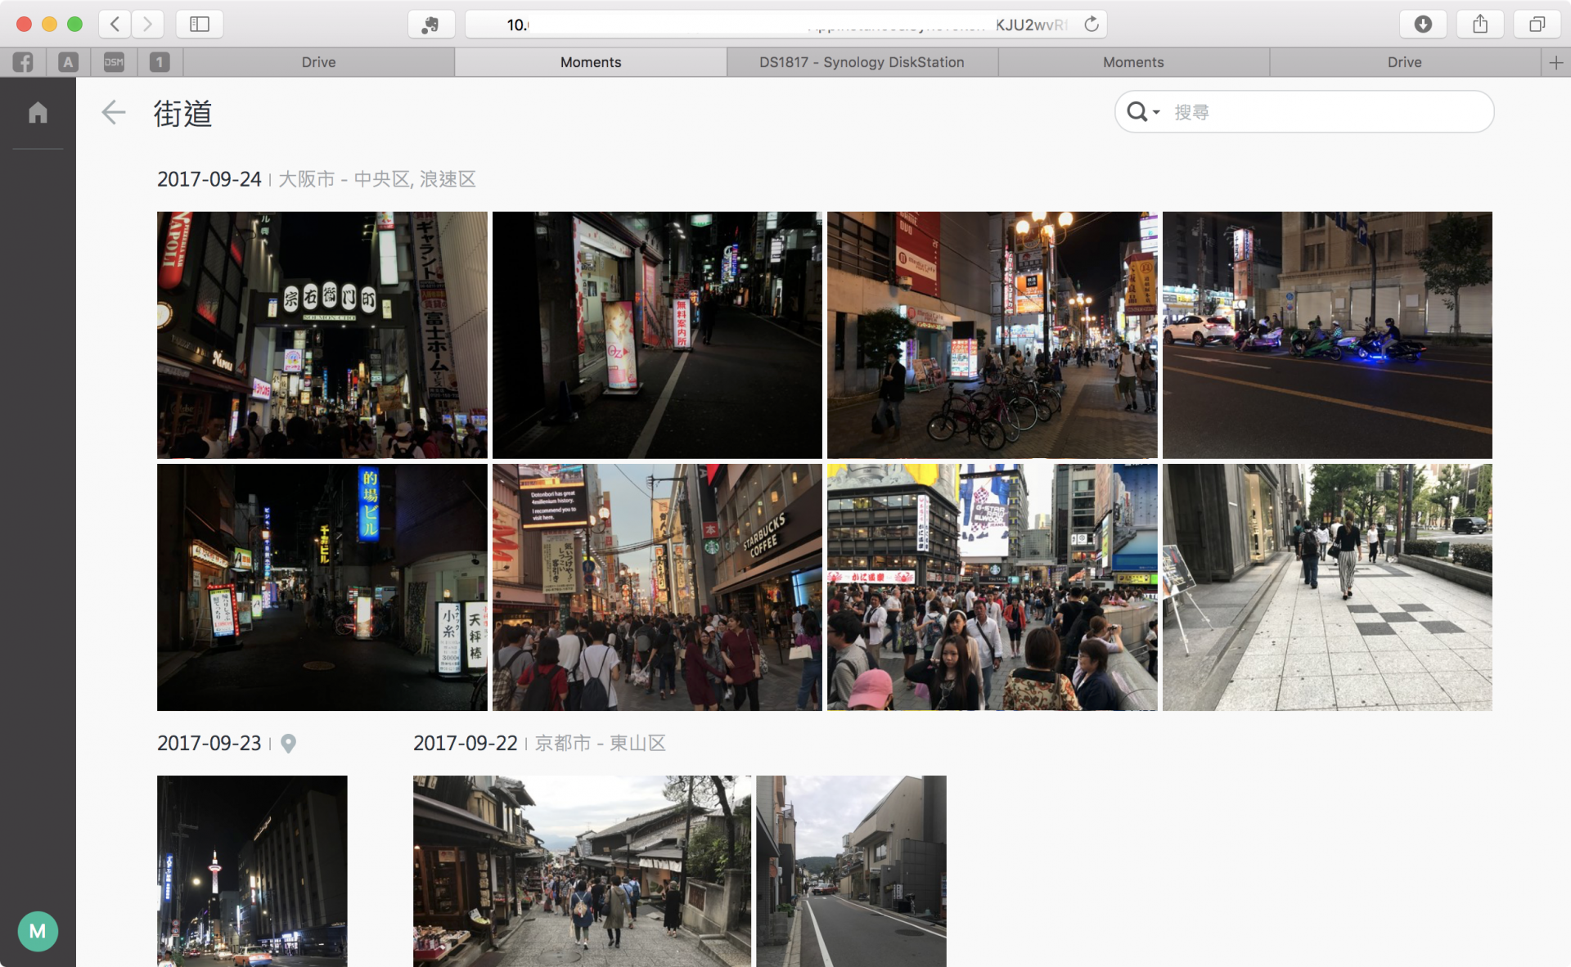Navigate back in Safari history
1571x967 pixels.
coord(115,24)
